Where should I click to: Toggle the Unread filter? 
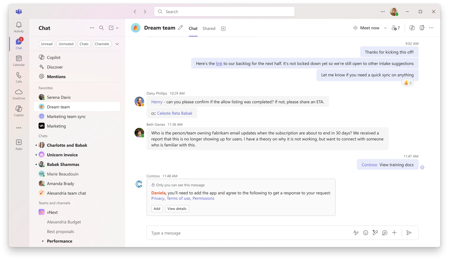point(47,44)
